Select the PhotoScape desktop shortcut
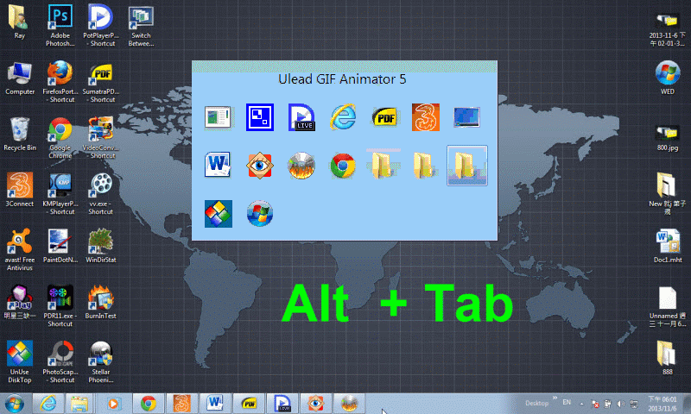 [x=60, y=361]
